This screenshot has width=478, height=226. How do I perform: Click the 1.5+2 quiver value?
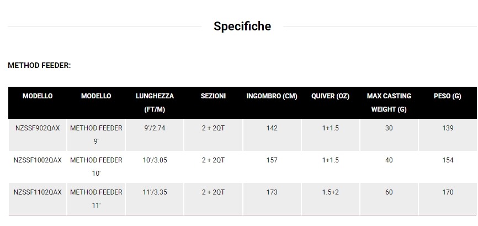(x=330, y=192)
